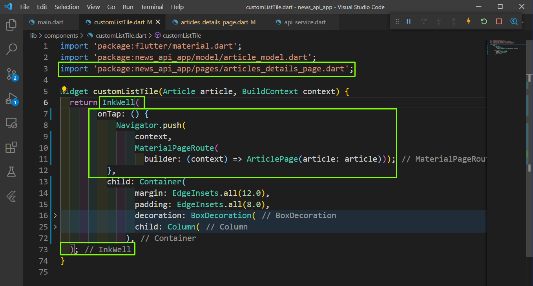Screen dimensions: 533x286
Task: Click '// Container' closing comment on line 72
Action: (168, 238)
